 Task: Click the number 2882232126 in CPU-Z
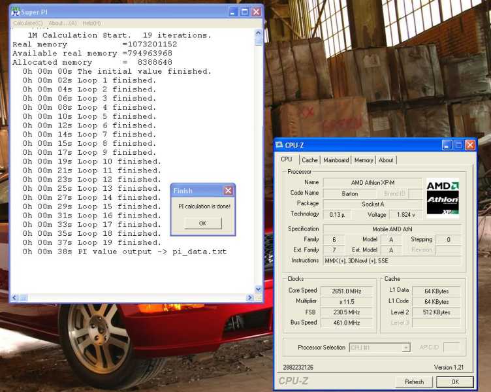[x=298, y=367]
